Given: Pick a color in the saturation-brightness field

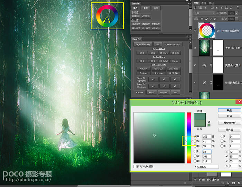Looking at the screenshot, I should click(159, 138).
